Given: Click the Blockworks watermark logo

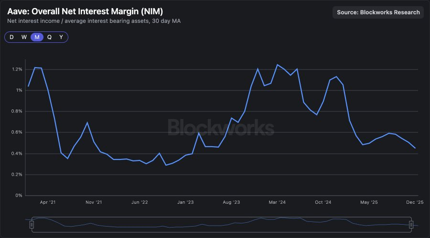Looking at the screenshot, I should tap(221, 128).
